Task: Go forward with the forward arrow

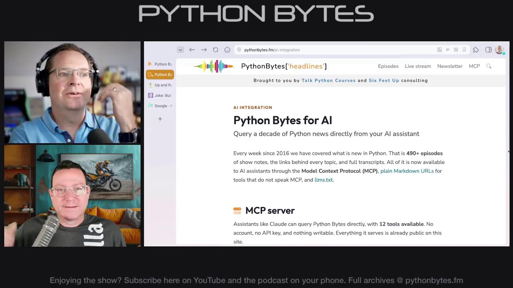Action: (x=204, y=50)
